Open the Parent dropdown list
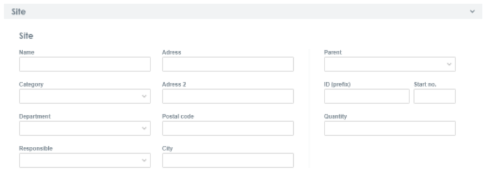 390,64
